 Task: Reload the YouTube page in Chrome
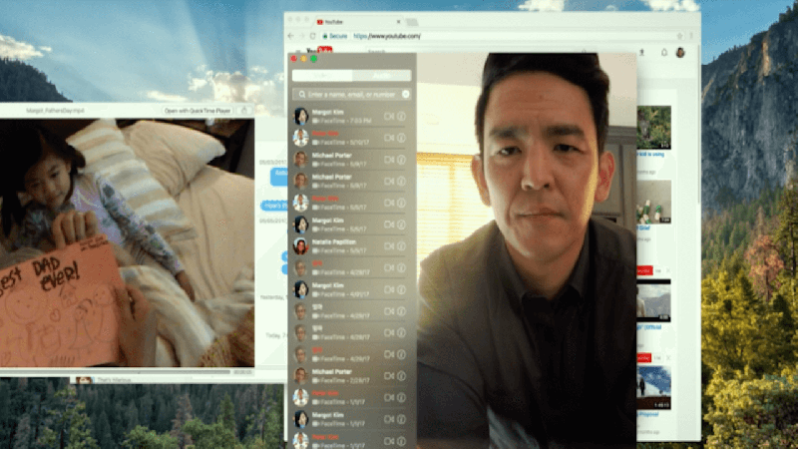pos(311,36)
